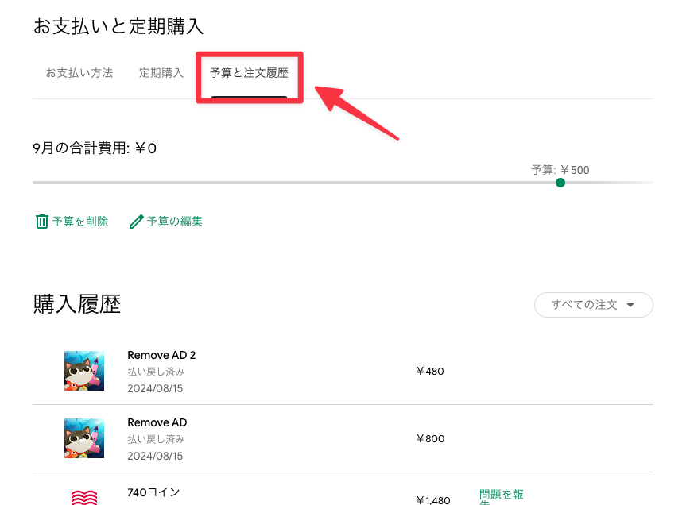The image size is (690, 505).
Task: Click the 740コイン item red wave icon
Action: (x=84, y=498)
